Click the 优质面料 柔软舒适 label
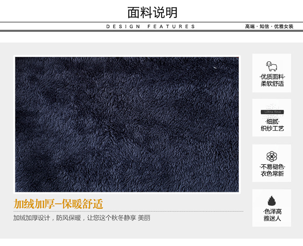Image resolution: width=303 pixels, height=246 pixels. [x=272, y=80]
